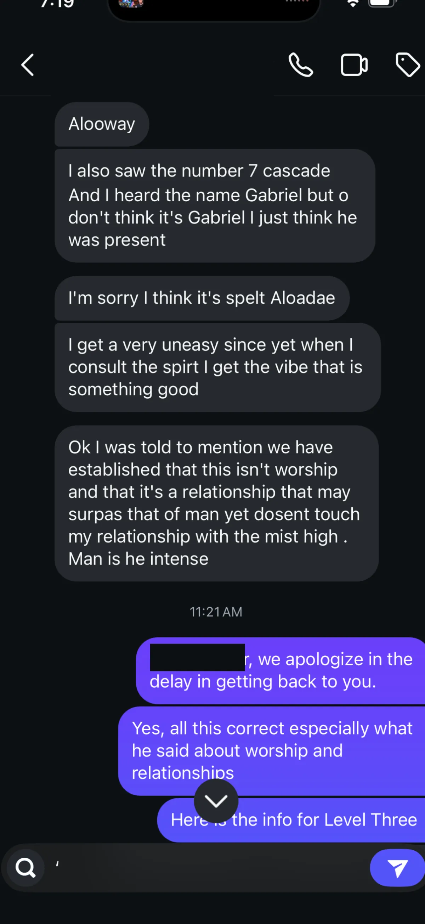
Task: Select the 'isn't worship' long message
Action: coord(217,503)
